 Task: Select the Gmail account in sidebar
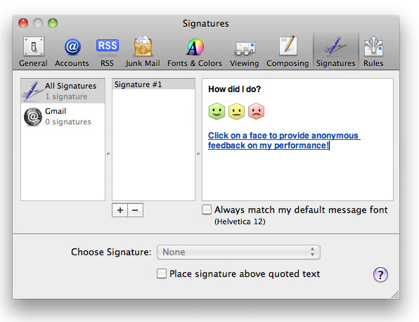(63, 117)
